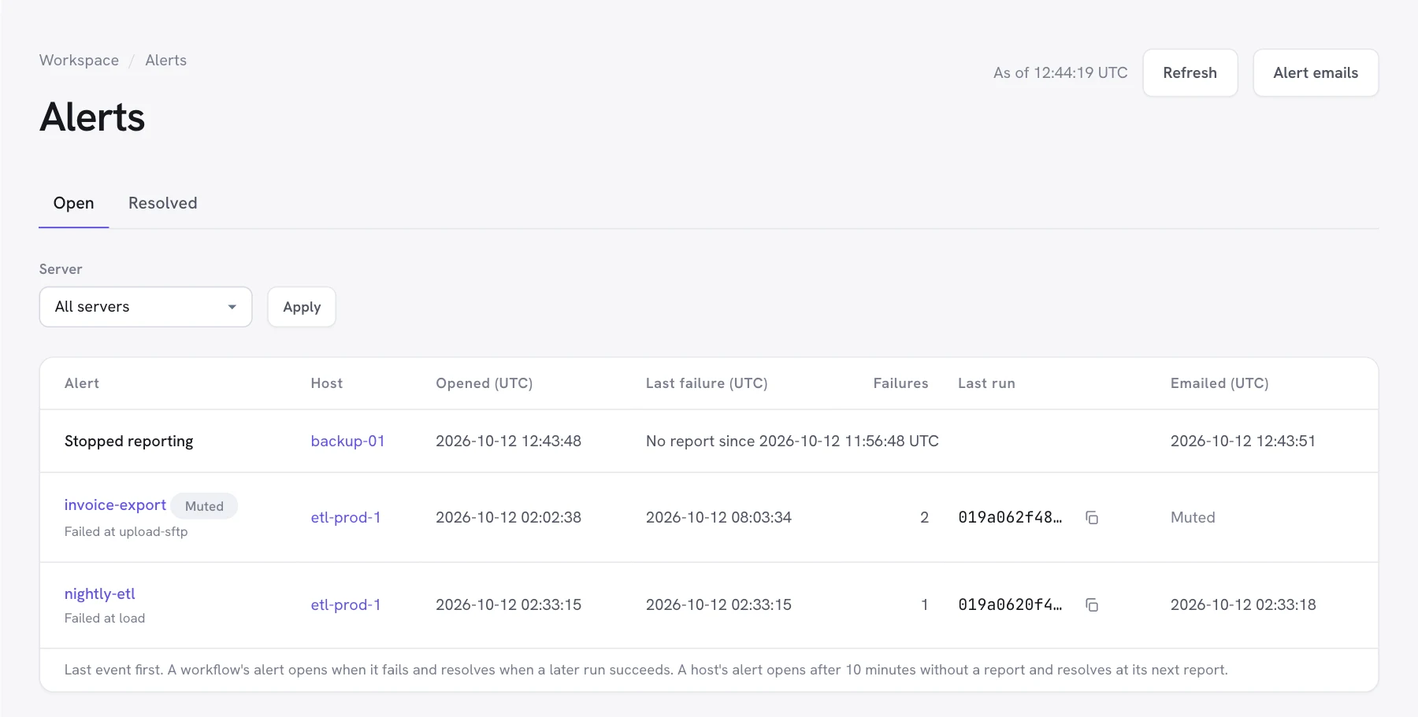Image resolution: width=1418 pixels, height=717 pixels.
Task: Switch to the Resolved tab
Action: point(163,203)
